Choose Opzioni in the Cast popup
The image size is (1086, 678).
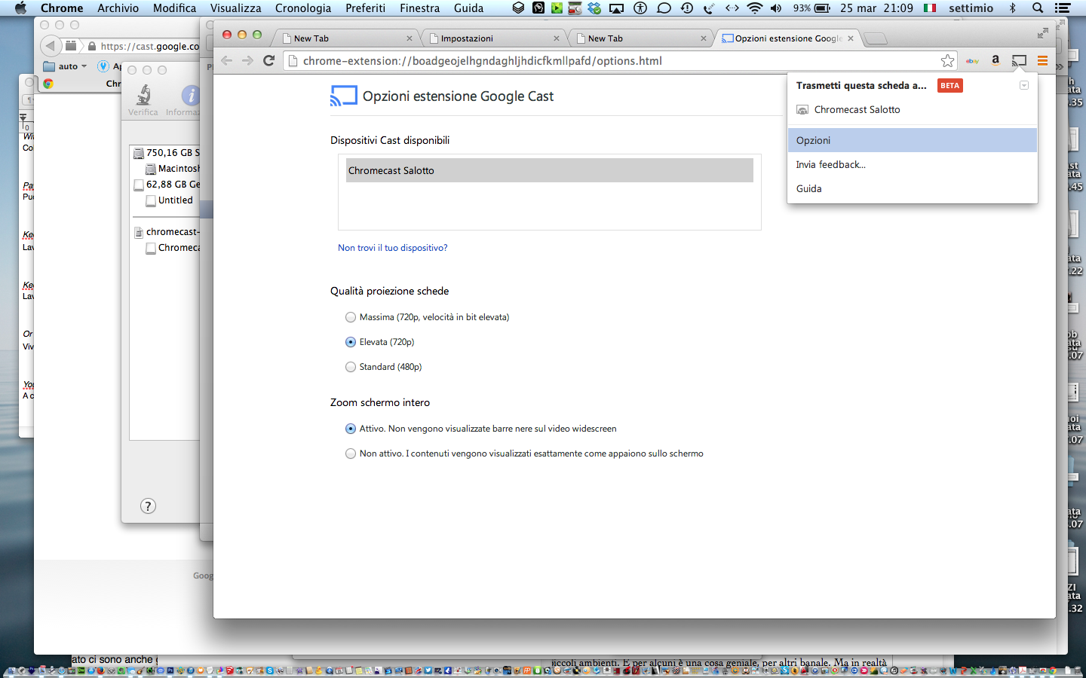coord(913,140)
